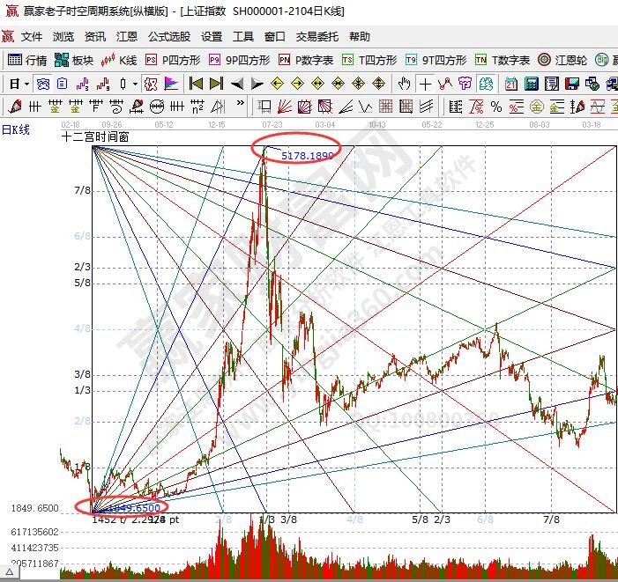Select the hand pan tool icon
This screenshot has width=618, height=582.
click(x=404, y=84)
